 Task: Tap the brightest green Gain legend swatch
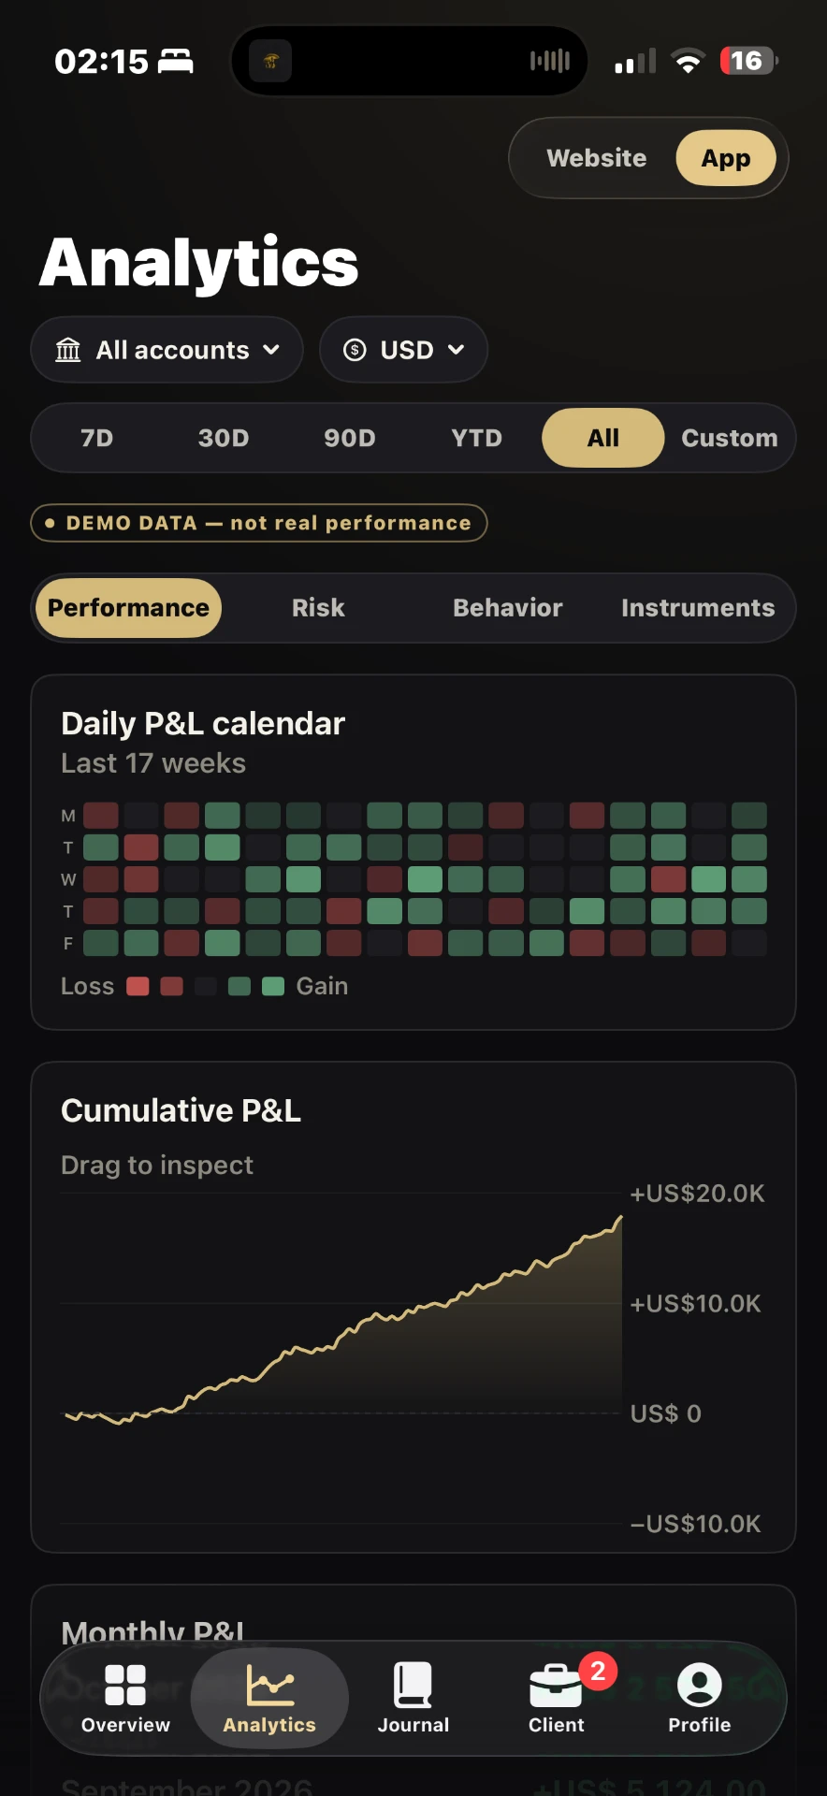(273, 986)
